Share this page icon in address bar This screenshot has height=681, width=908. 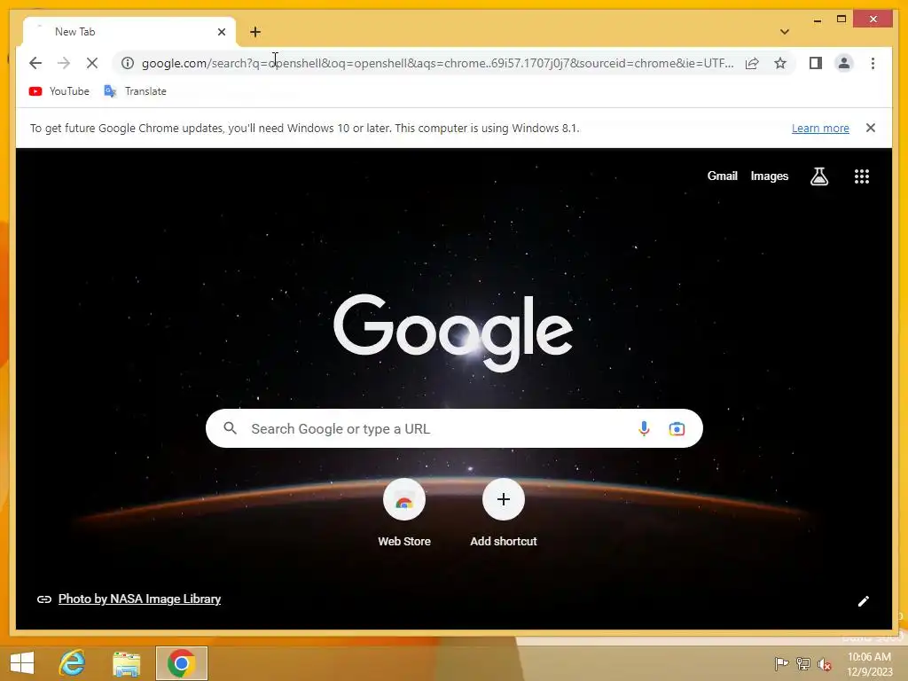[x=752, y=63]
